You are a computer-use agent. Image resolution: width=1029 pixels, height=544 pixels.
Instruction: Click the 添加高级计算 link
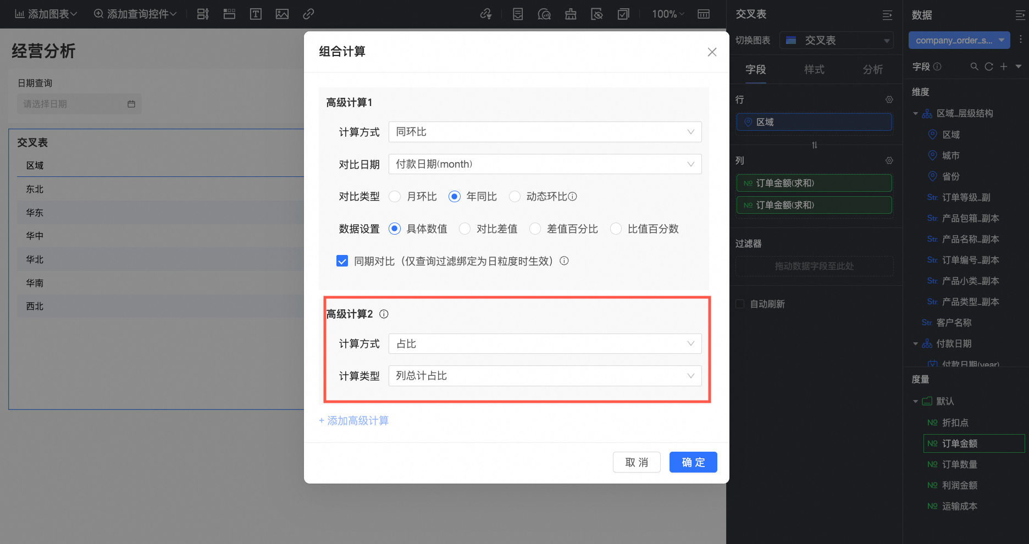pos(354,420)
